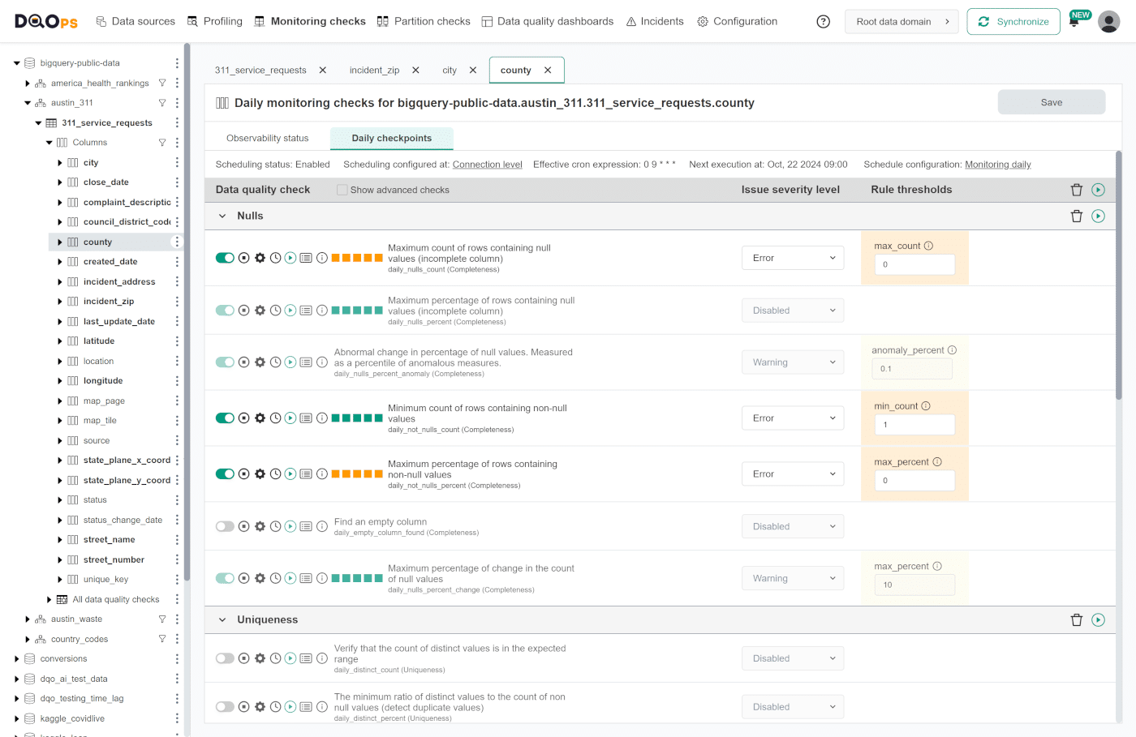Collapse the Nulls section
Viewport: 1136px width, 737px height.
(x=222, y=216)
